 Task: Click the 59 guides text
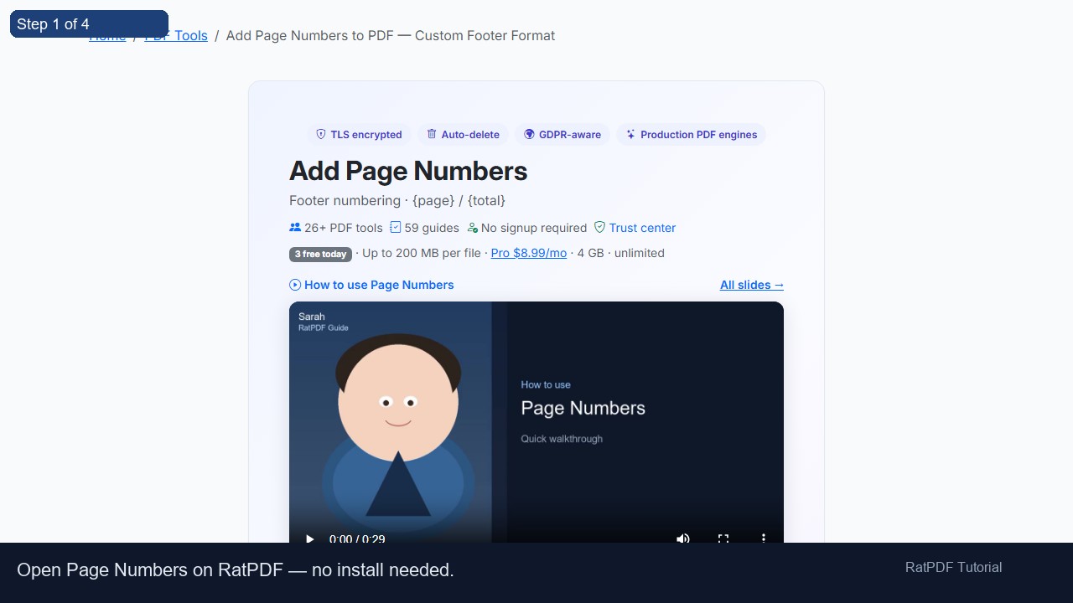pos(432,228)
